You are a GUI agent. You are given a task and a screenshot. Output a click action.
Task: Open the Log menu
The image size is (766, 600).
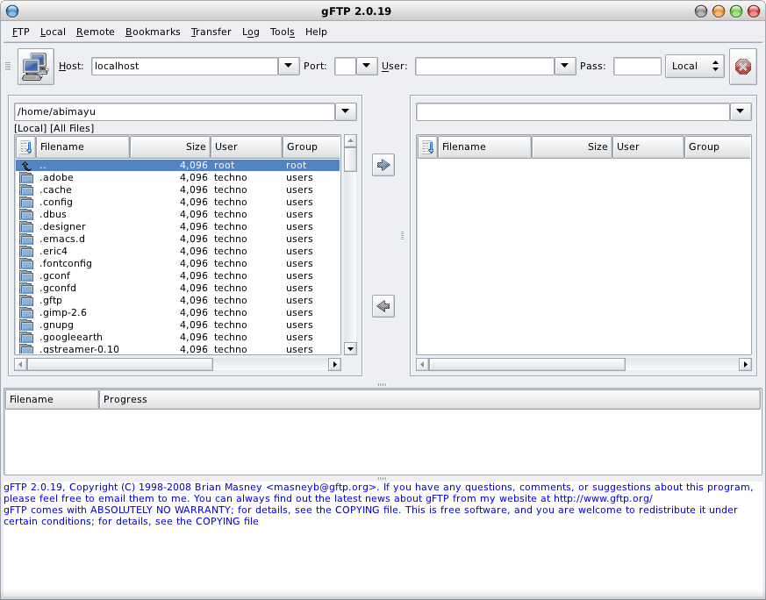[251, 32]
